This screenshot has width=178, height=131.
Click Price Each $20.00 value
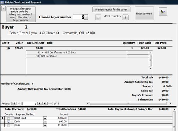click(x=145, y=48)
